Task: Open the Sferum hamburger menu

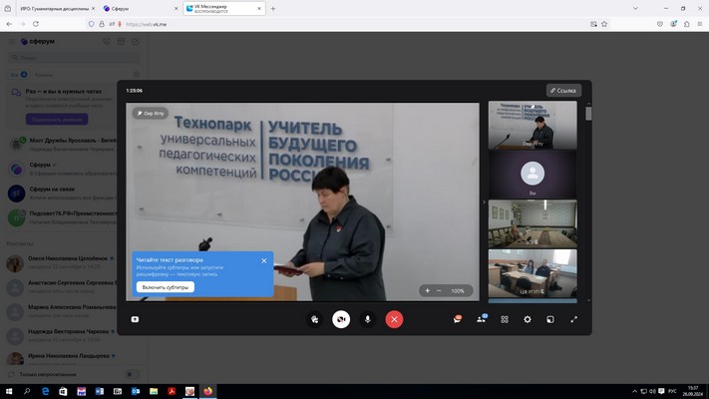Action: [x=12, y=41]
